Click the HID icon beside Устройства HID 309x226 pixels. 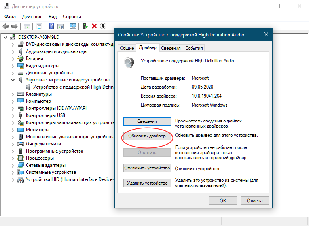tap(21, 179)
